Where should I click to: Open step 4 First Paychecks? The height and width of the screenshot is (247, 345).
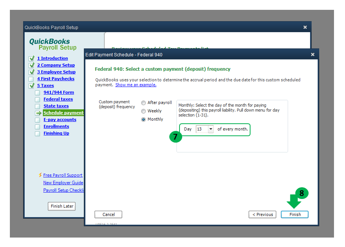56,79
